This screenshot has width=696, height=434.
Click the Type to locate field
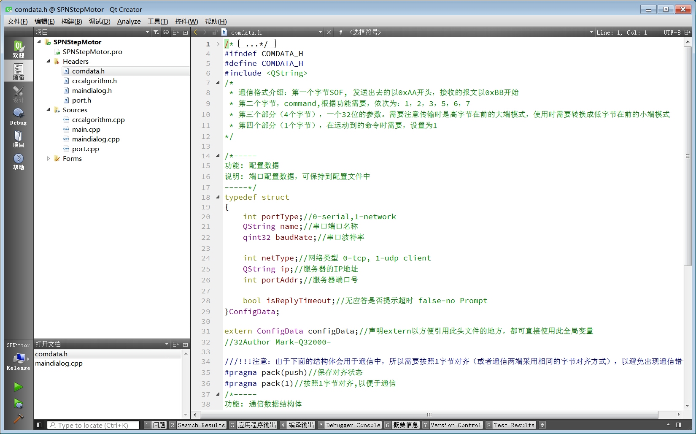pyautogui.click(x=93, y=425)
